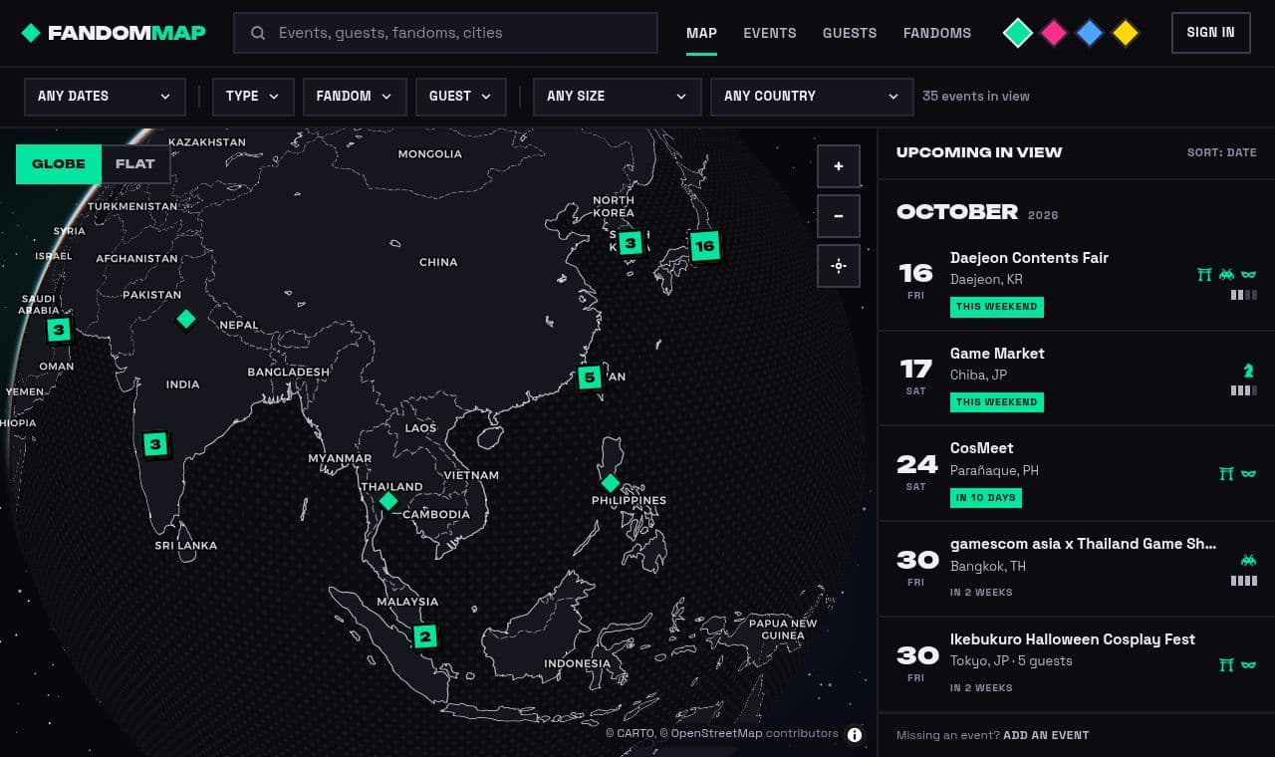Click the chess knight icon on Game Market
1275x757 pixels.
[1248, 371]
